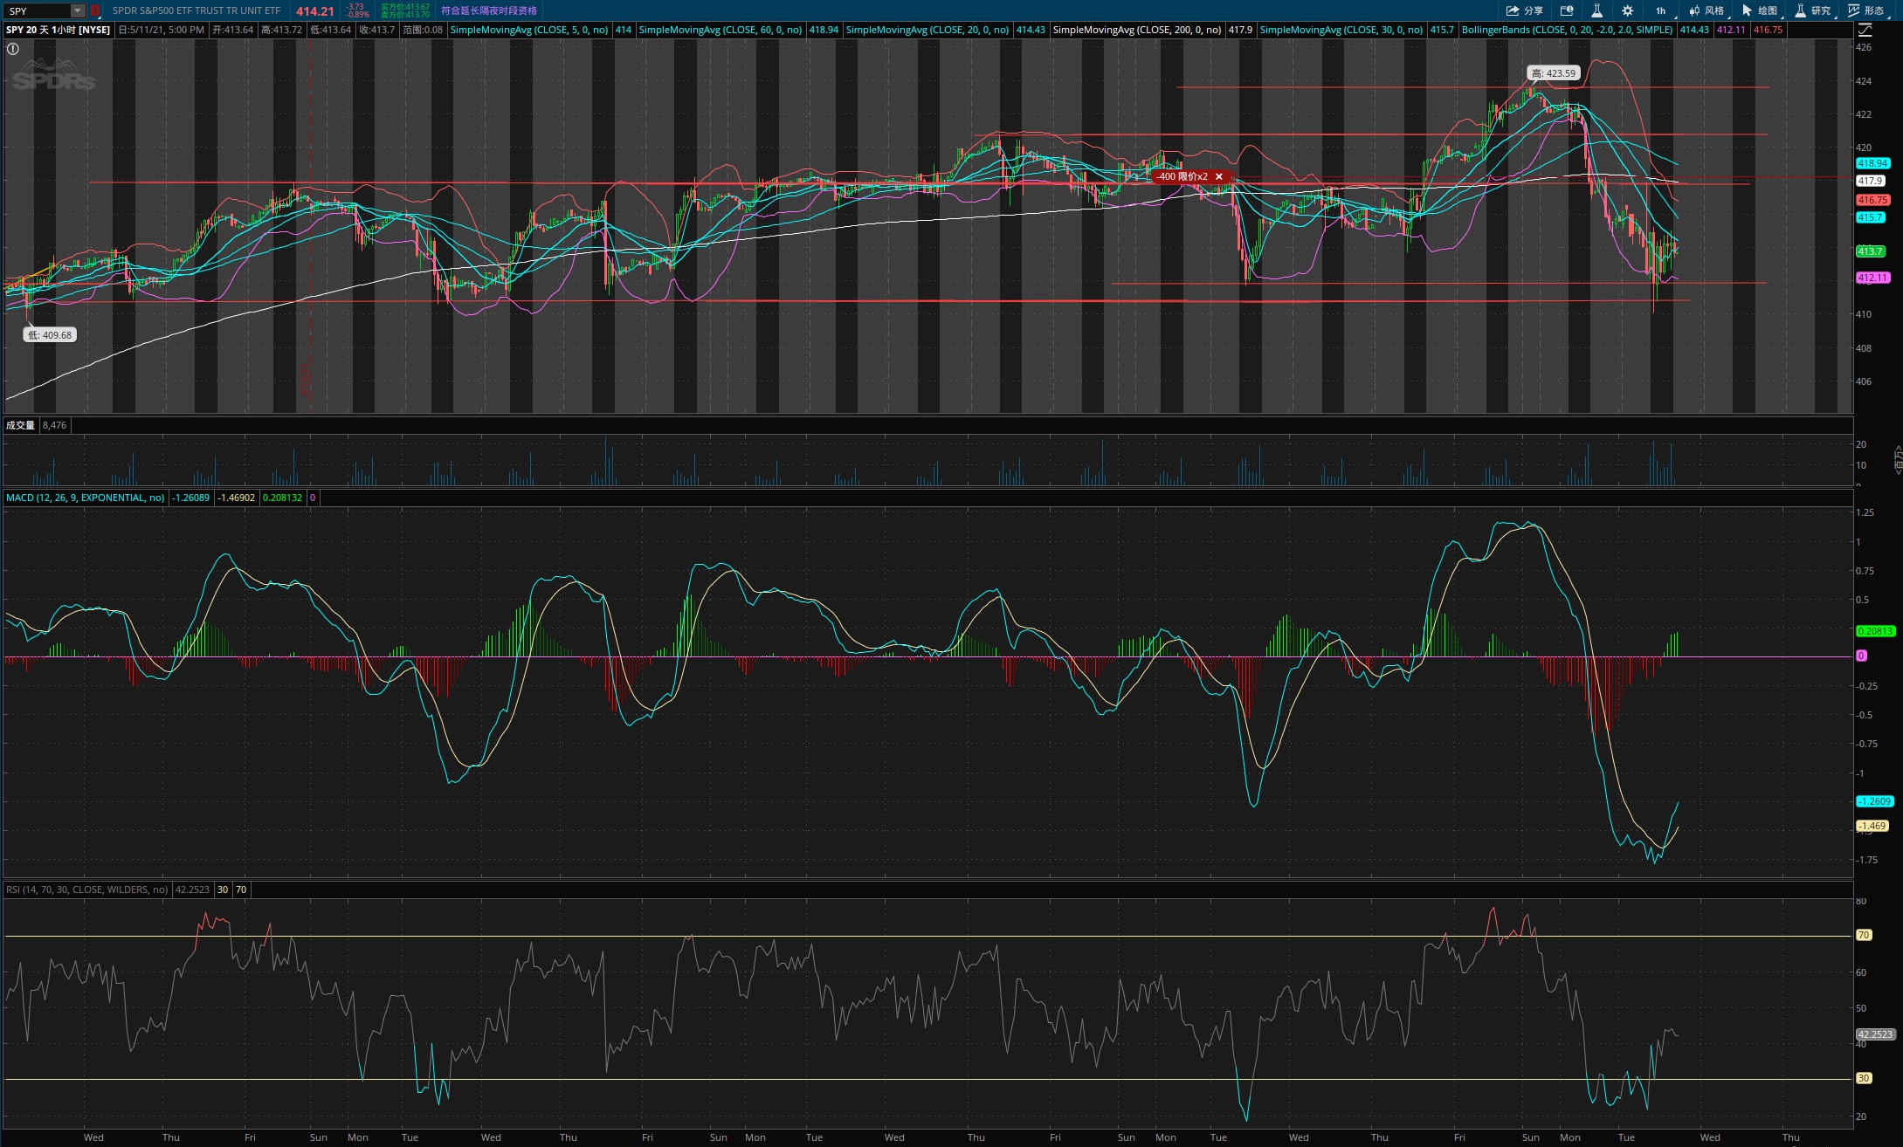Close the -400 限价x2 order label
1903x1147 pixels.
point(1219,176)
